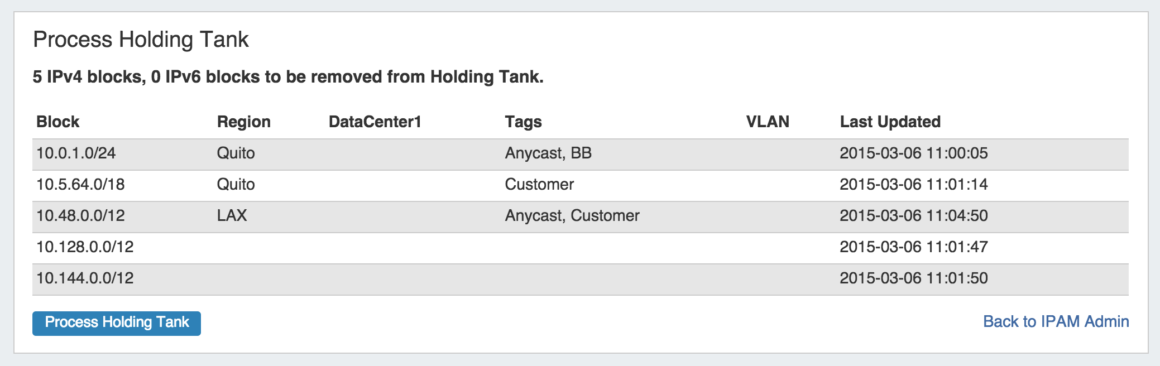
Task: Click the Anycast, Customer tags cell
Action: [572, 216]
